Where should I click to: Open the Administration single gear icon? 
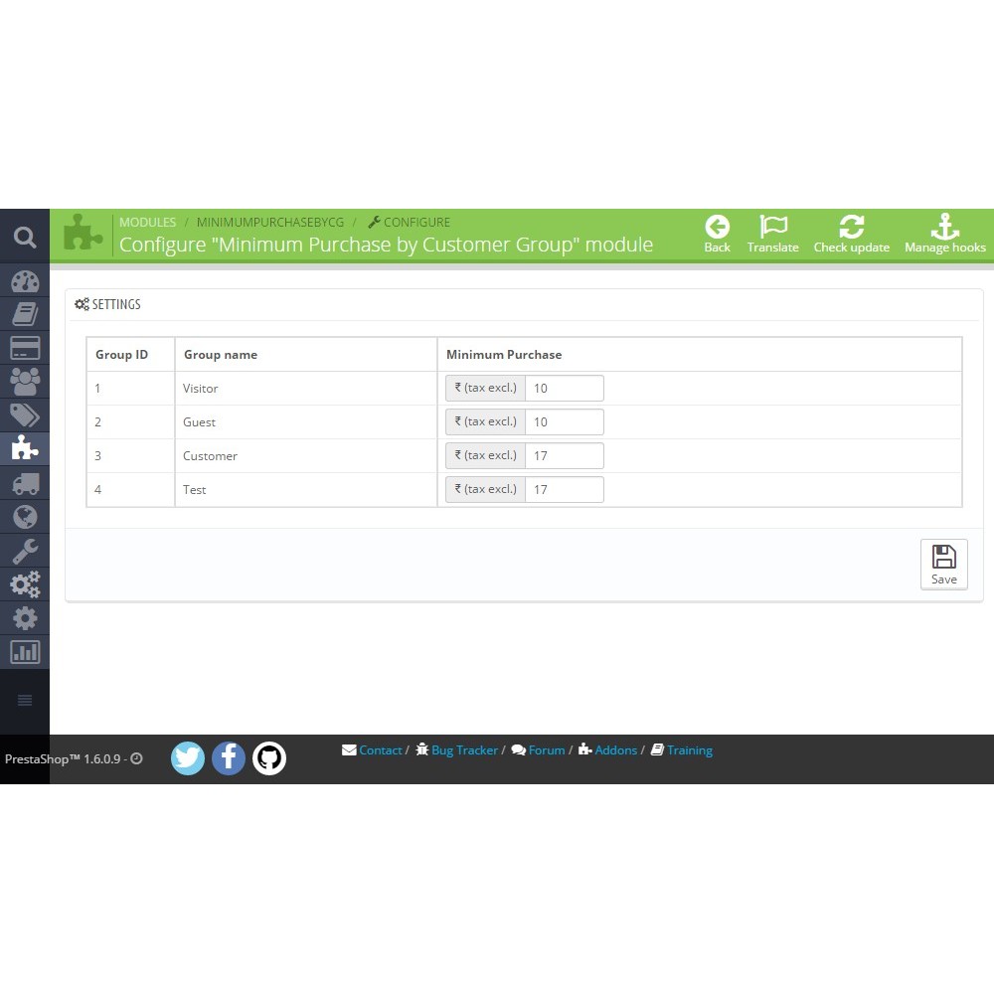tap(25, 618)
